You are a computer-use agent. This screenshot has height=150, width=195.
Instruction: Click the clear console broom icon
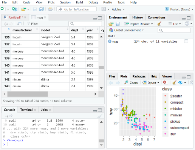[100, 116]
